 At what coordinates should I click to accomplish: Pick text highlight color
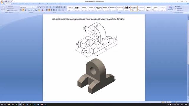pyautogui.click(x=39, y=10)
